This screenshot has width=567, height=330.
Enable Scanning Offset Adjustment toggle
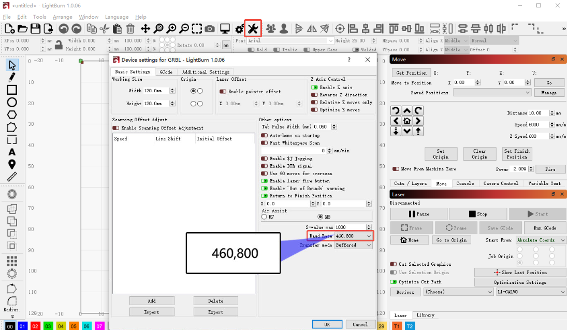point(115,128)
